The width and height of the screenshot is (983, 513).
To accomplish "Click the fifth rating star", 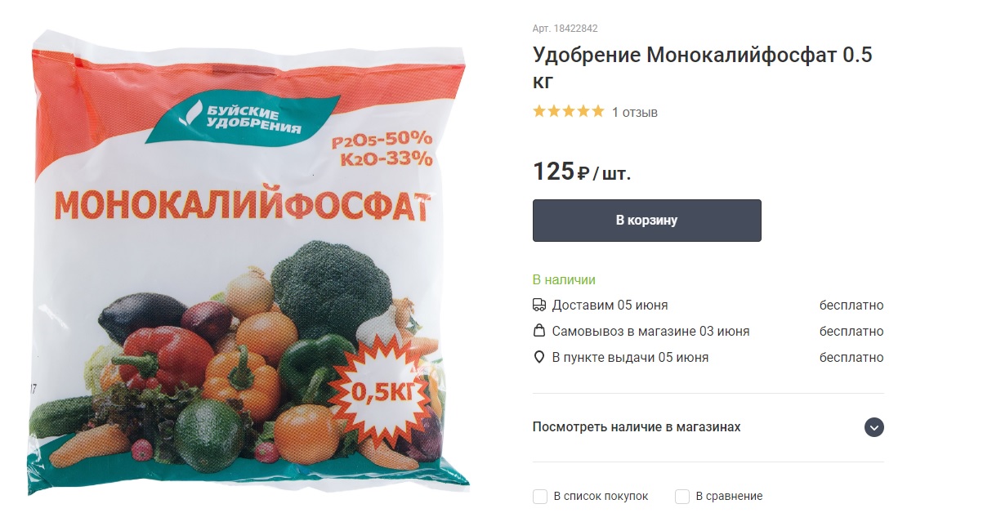I will pyautogui.click(x=598, y=111).
